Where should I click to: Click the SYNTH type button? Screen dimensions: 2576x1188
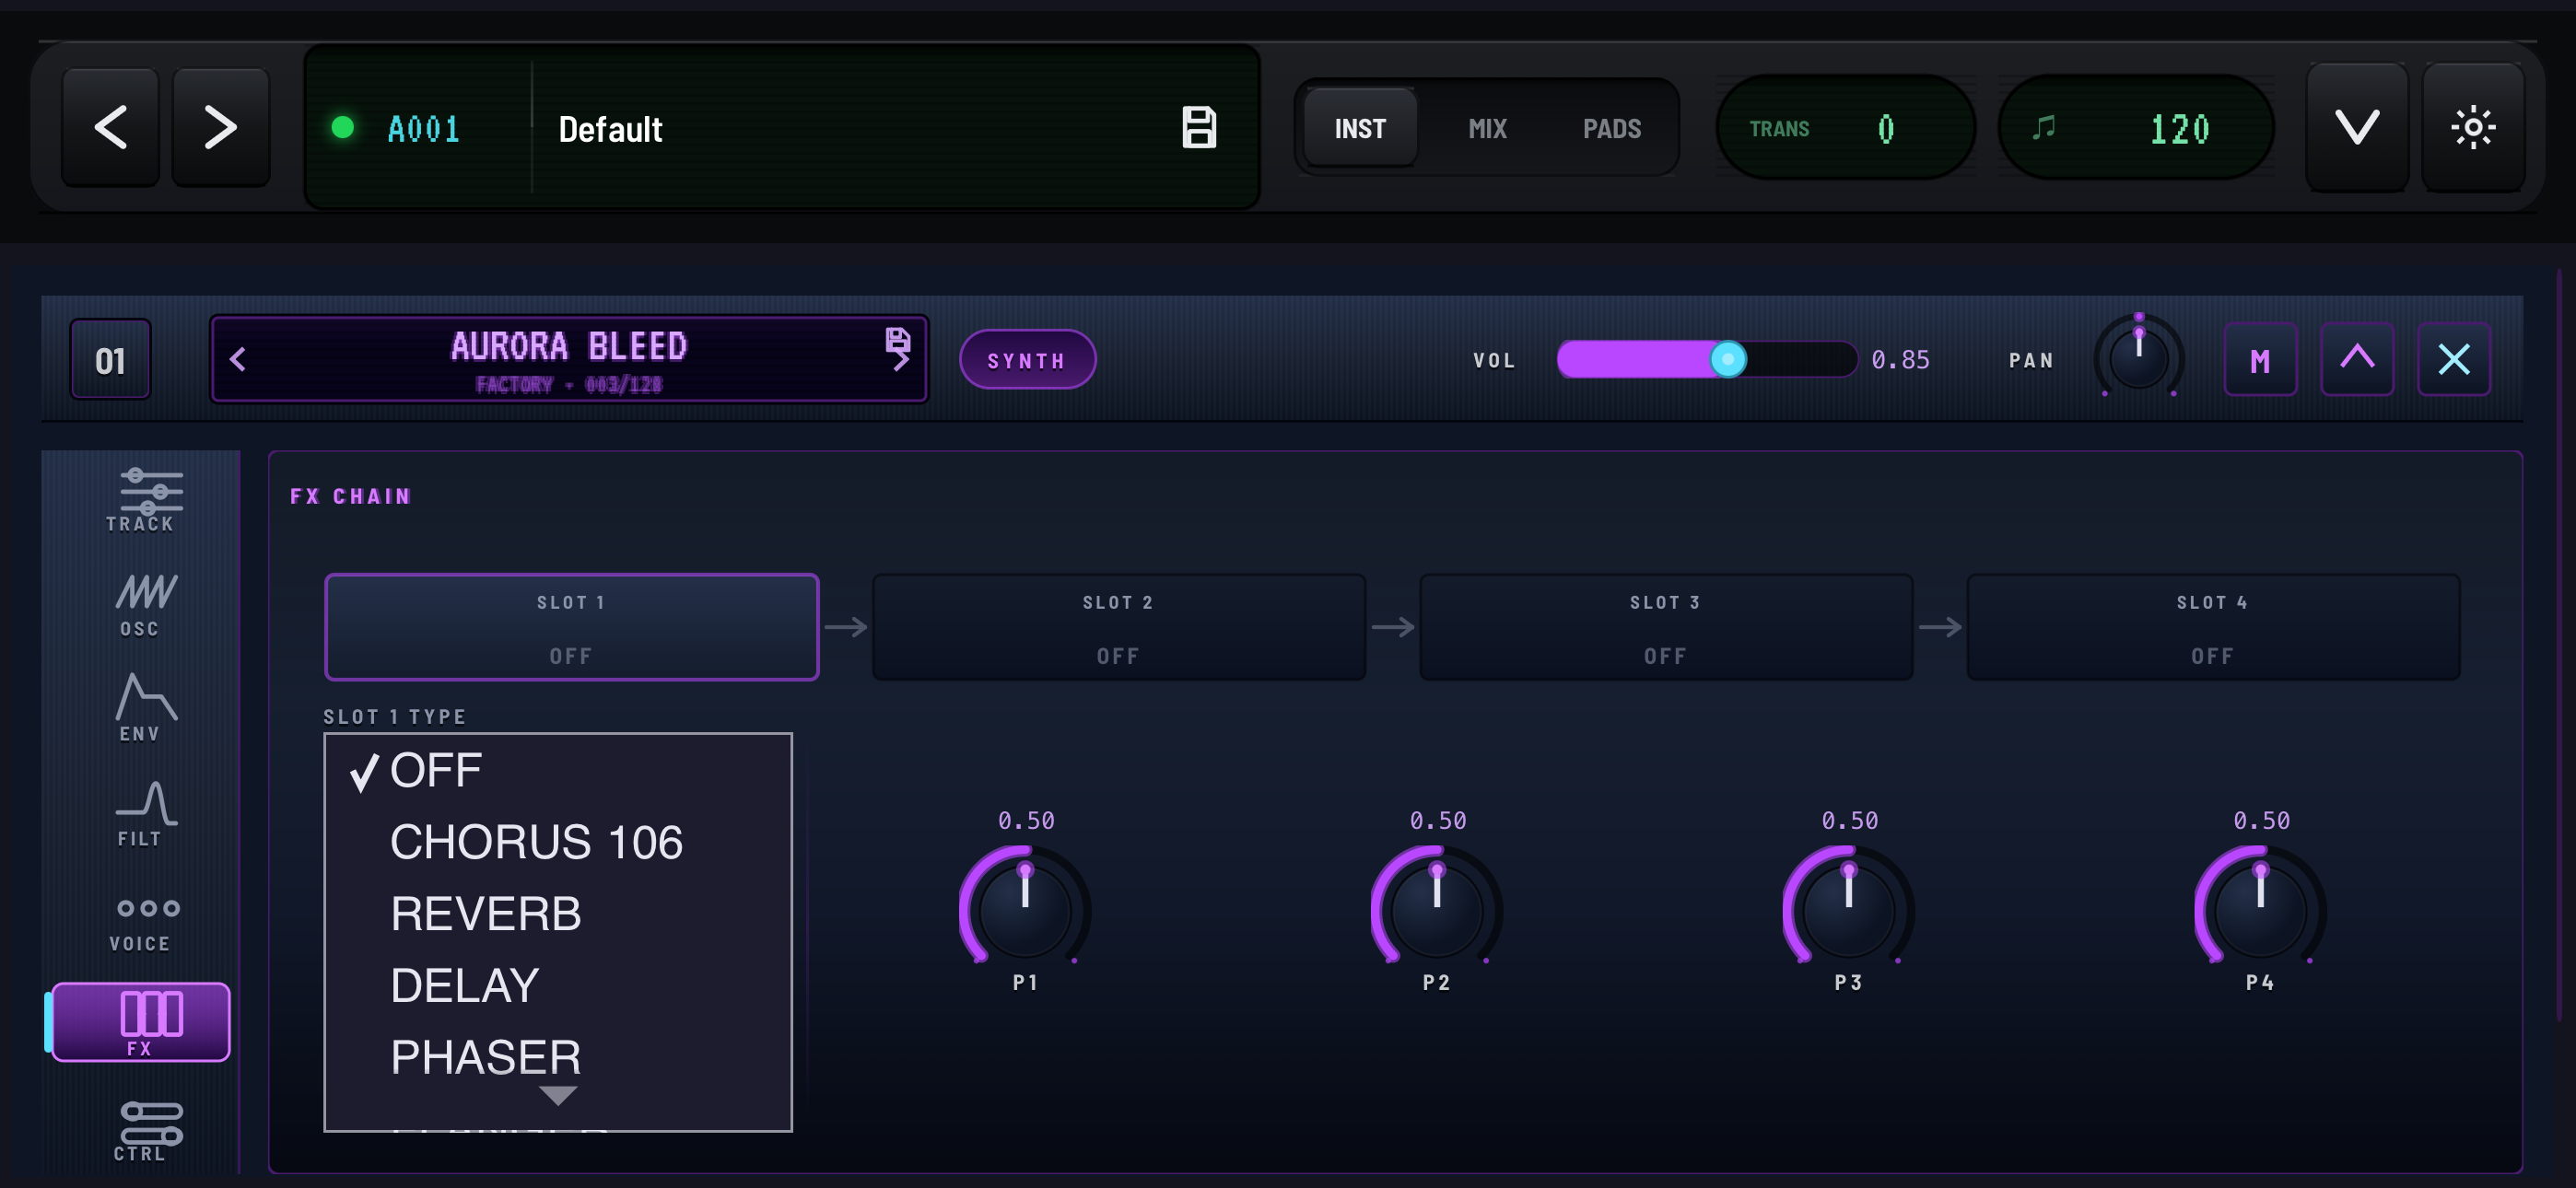click(1027, 360)
